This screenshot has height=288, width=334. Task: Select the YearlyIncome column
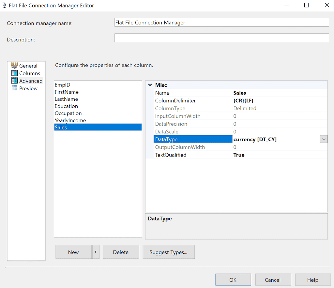(x=82, y=120)
